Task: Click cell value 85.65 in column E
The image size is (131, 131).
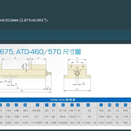Action: coord(36,111)
